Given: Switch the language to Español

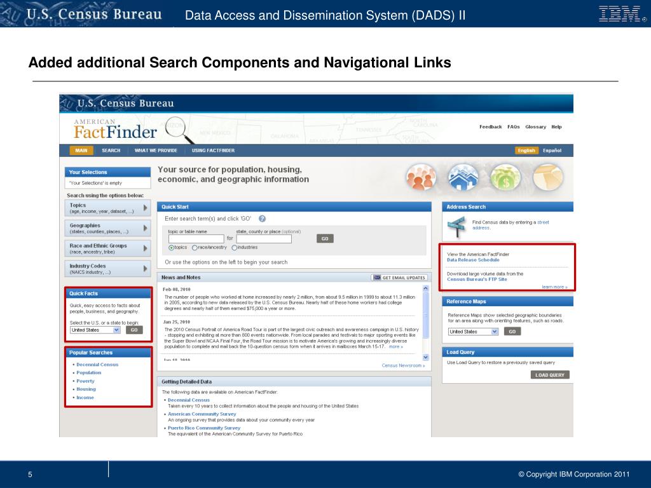Looking at the screenshot, I should click(552, 151).
